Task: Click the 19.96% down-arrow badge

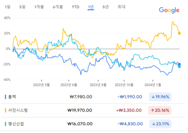Action: click(x=160, y=97)
